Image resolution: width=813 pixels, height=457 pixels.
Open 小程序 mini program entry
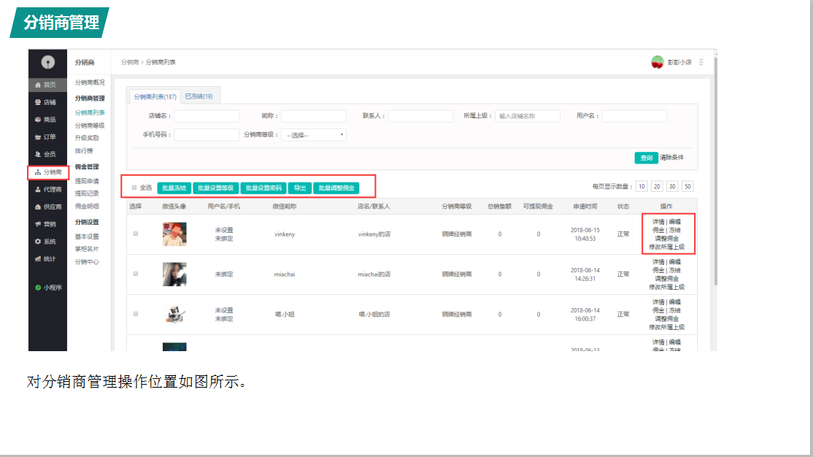coord(49,288)
